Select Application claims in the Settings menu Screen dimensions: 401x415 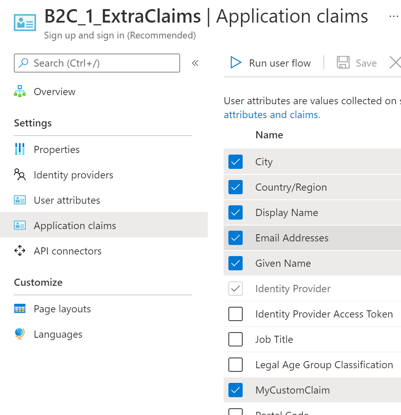tap(74, 225)
